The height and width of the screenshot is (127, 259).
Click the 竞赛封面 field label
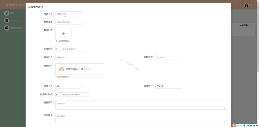[48, 30]
